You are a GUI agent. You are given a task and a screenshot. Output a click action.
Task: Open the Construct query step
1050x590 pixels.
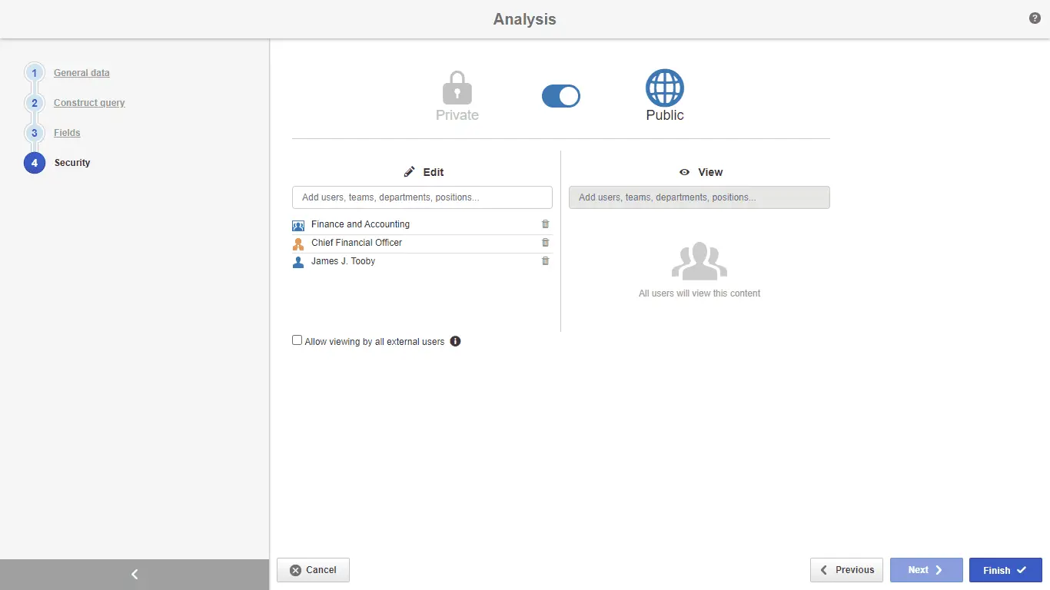89,103
